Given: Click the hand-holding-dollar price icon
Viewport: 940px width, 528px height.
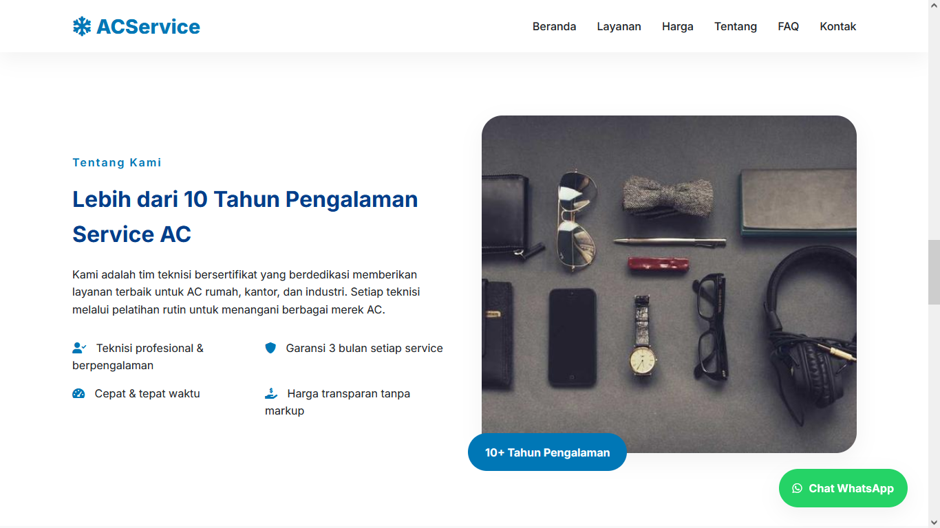Looking at the screenshot, I should tap(271, 393).
